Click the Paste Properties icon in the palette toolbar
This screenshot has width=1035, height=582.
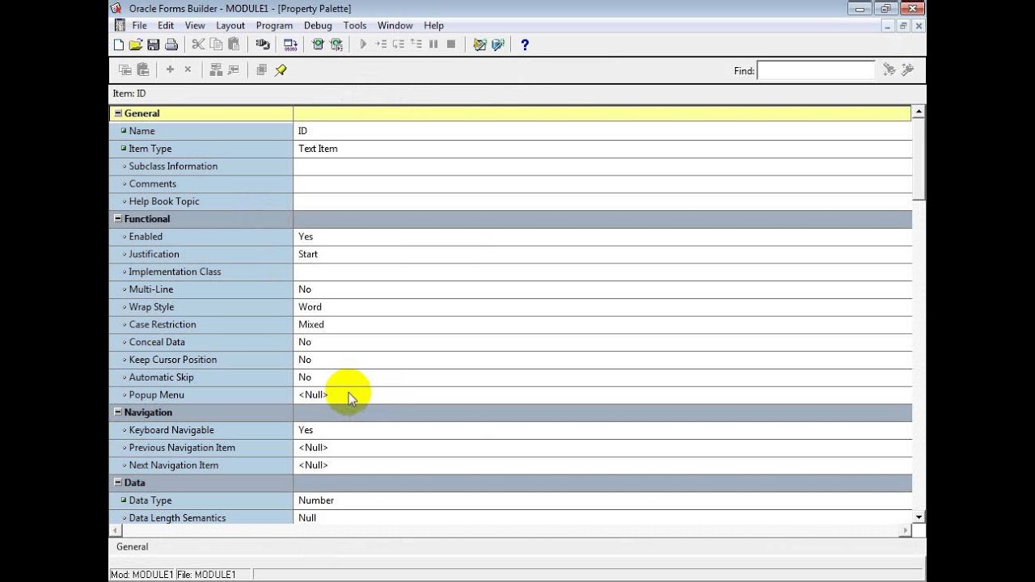point(142,70)
